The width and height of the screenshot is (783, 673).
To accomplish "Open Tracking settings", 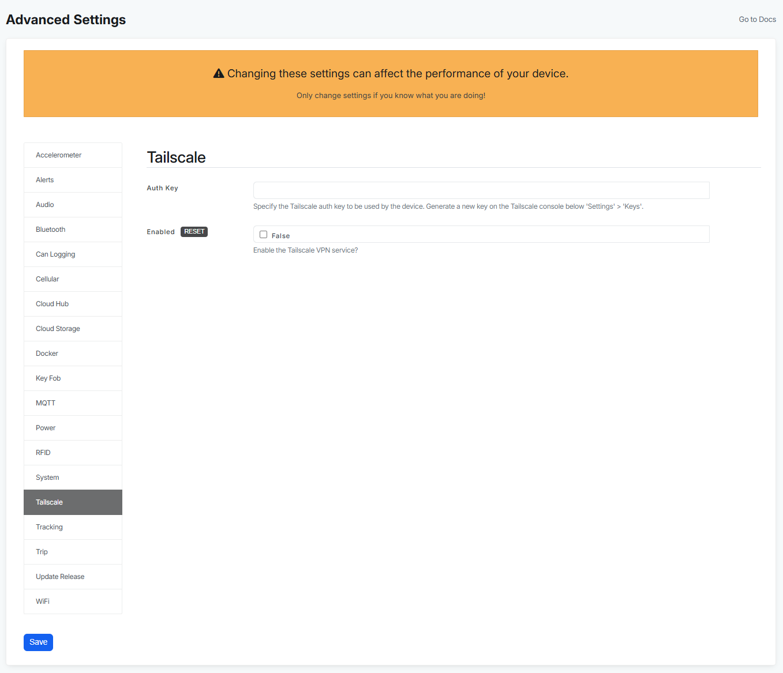I will click(x=73, y=527).
